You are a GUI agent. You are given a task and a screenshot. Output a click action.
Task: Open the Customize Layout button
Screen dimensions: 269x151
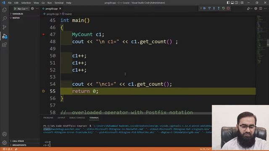point(242,3)
